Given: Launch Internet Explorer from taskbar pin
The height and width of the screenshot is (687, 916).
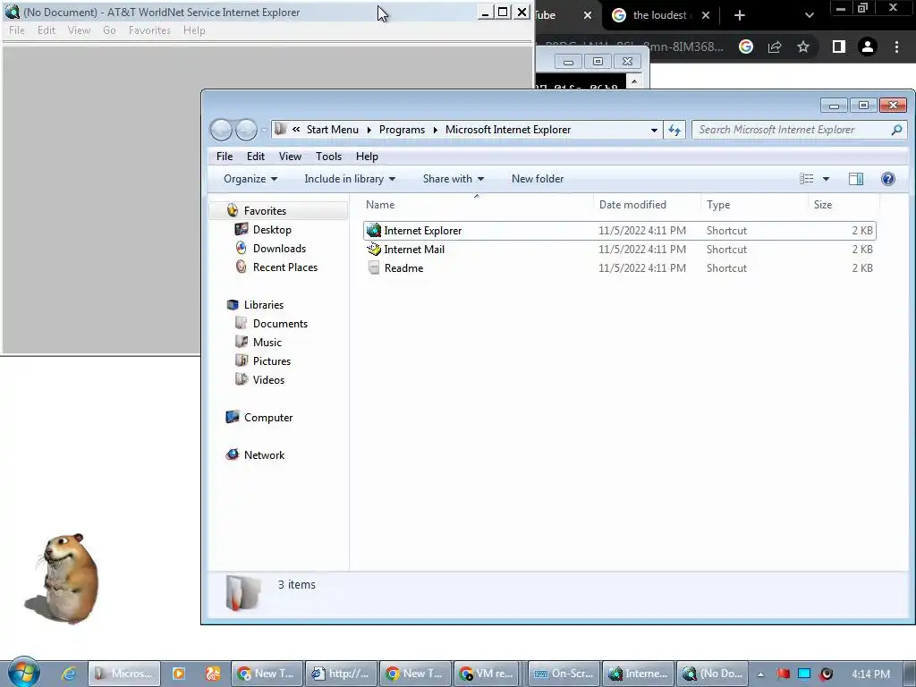Looking at the screenshot, I should pyautogui.click(x=68, y=674).
